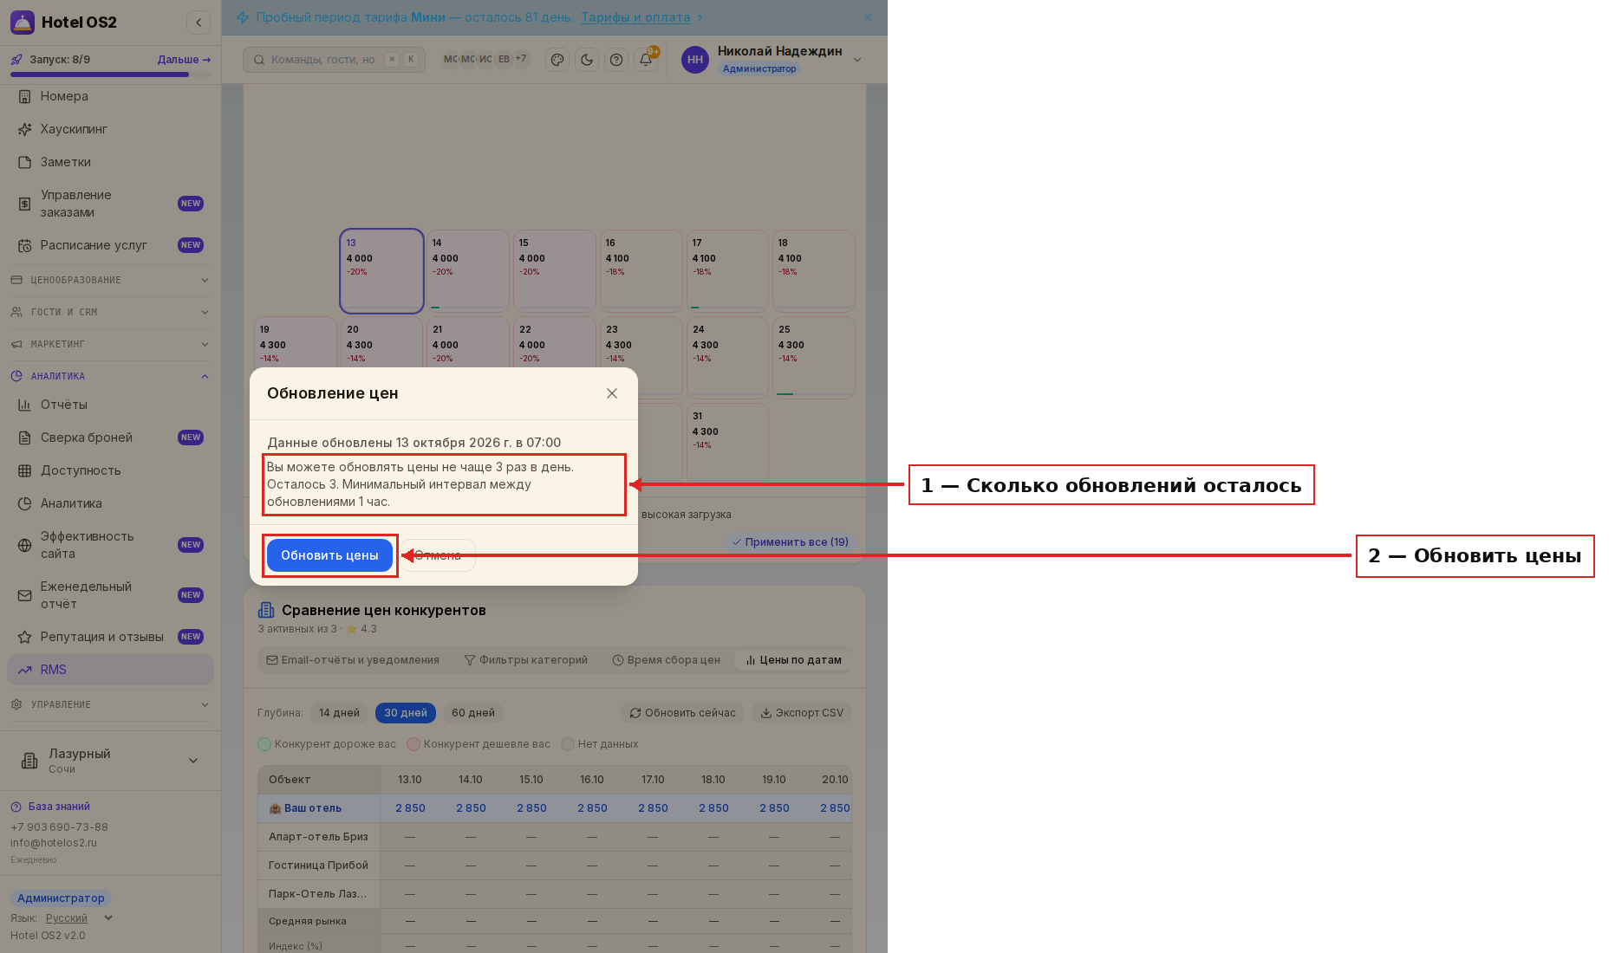Open Отчёты in analytics menu
Viewport: 1615px width, 953px height.
pos(110,405)
